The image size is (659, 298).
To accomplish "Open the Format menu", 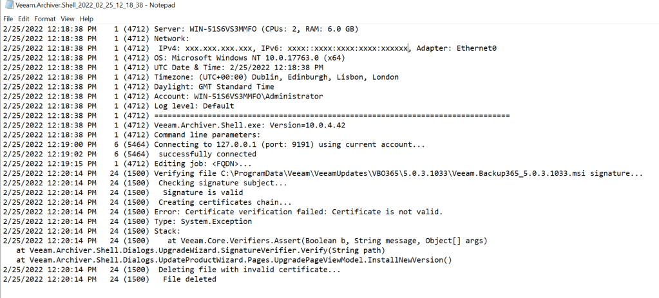I will 44,19.
